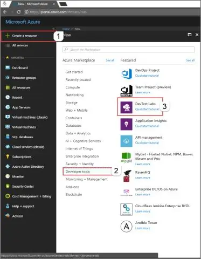Select Internet of Things category
Viewport: 201px width, 259px height.
pos(79,148)
